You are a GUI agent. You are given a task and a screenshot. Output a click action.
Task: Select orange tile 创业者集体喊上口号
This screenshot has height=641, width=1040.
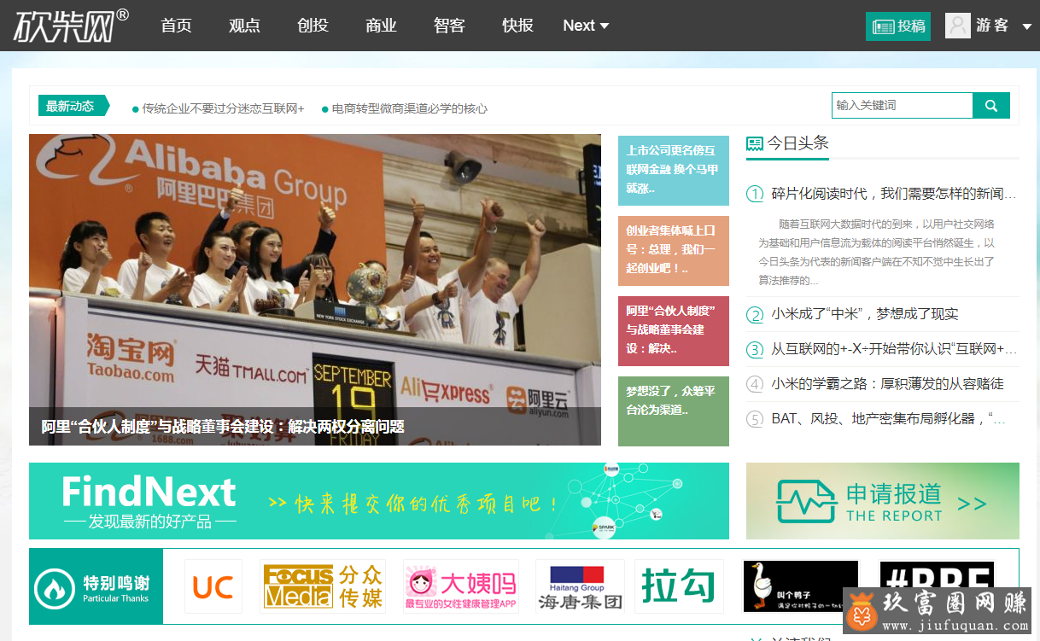[674, 250]
